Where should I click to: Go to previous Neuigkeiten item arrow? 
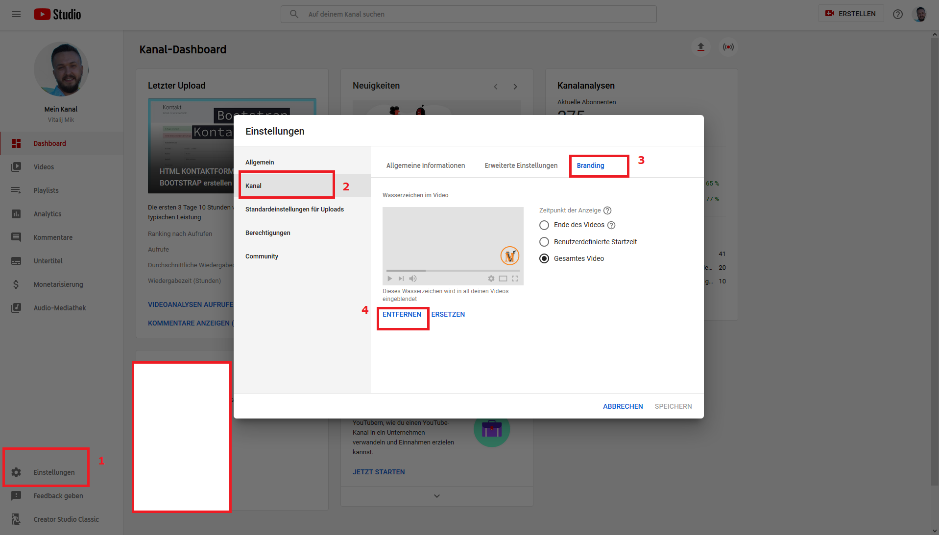(x=495, y=87)
